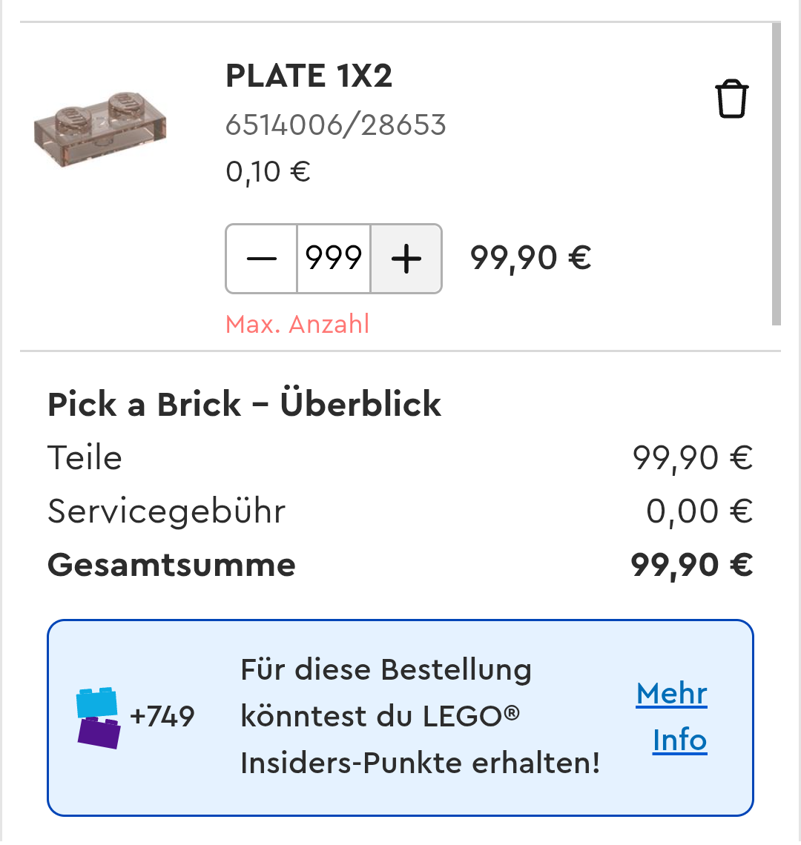Click the Pick a Brick – Überblick heading
The image size is (801, 845).
pos(244,405)
